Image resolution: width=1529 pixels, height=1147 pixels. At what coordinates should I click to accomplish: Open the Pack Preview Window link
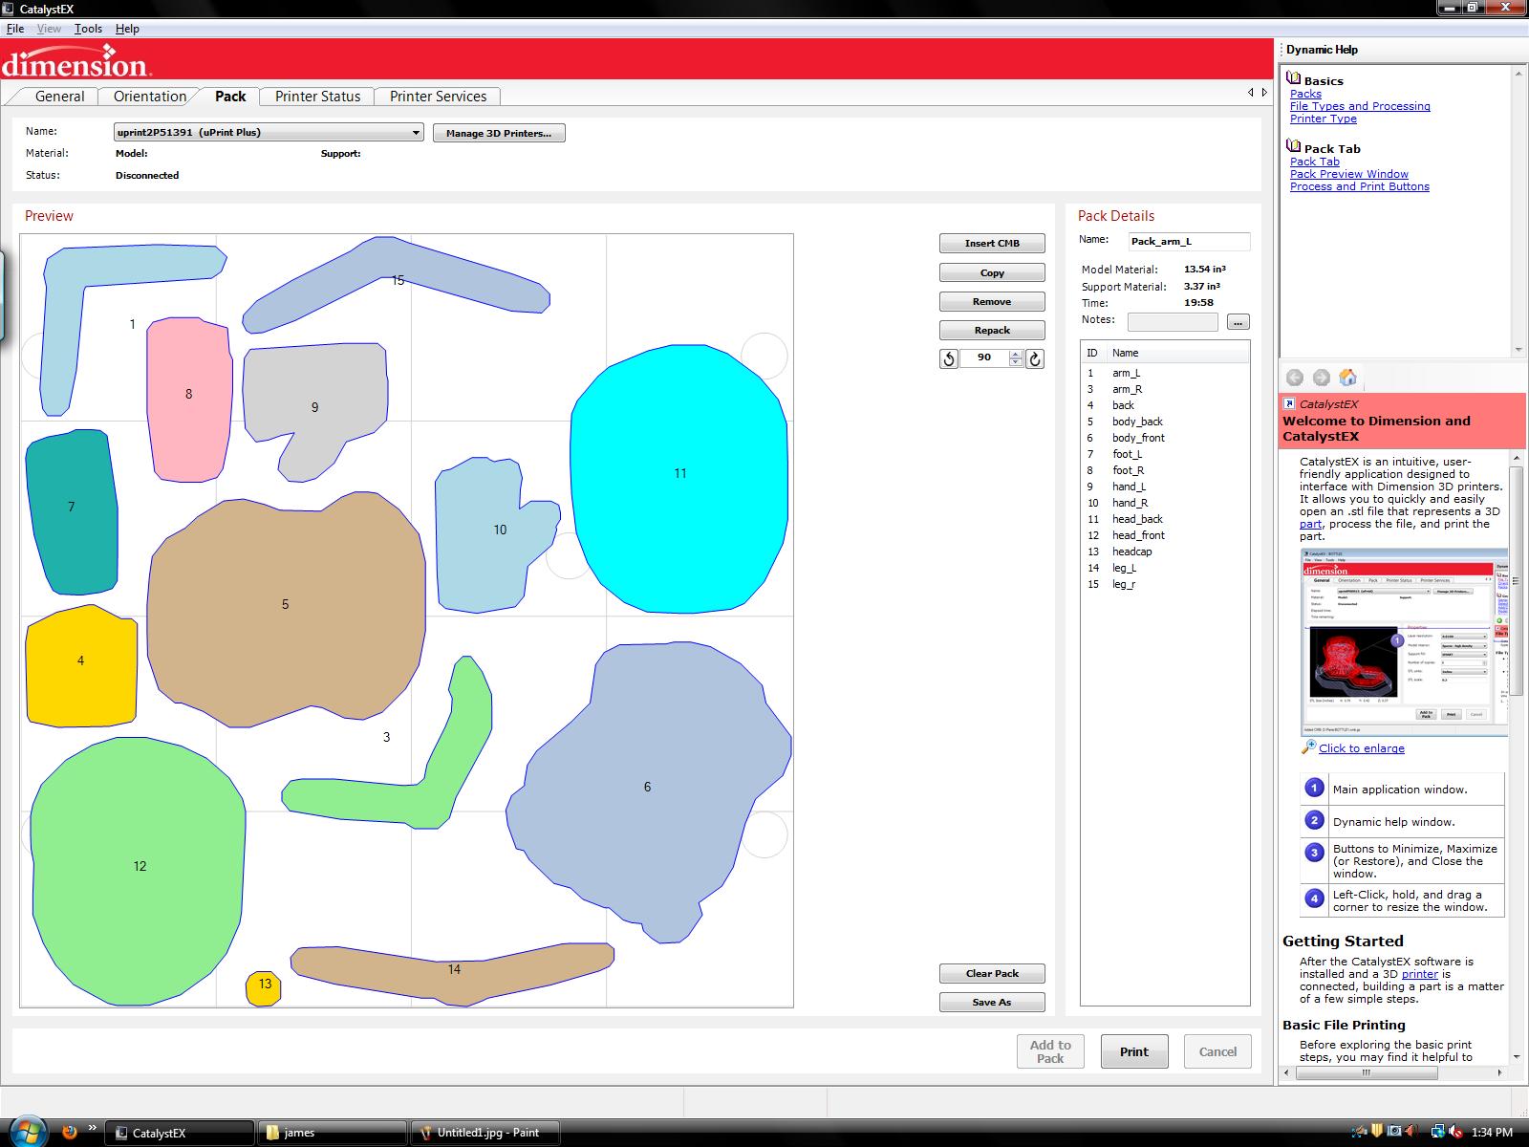click(1349, 174)
